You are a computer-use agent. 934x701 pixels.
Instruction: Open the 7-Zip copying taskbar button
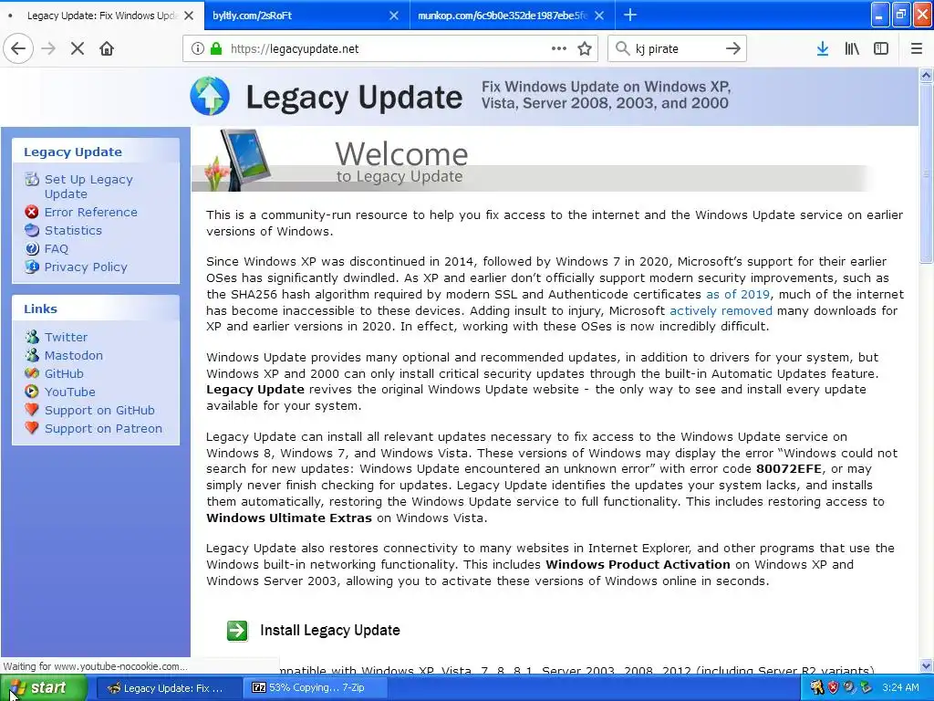316,688
